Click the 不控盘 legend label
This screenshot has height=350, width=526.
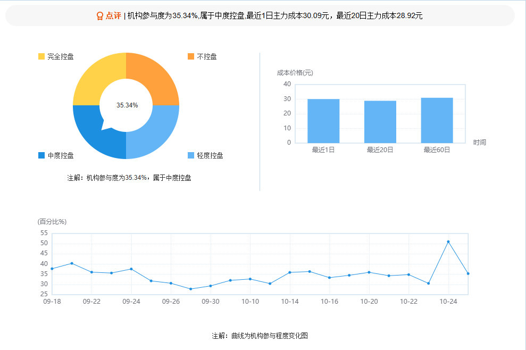tap(207, 56)
